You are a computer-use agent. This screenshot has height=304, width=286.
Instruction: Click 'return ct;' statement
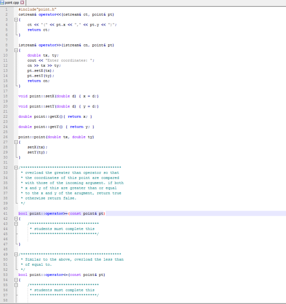point(38,30)
